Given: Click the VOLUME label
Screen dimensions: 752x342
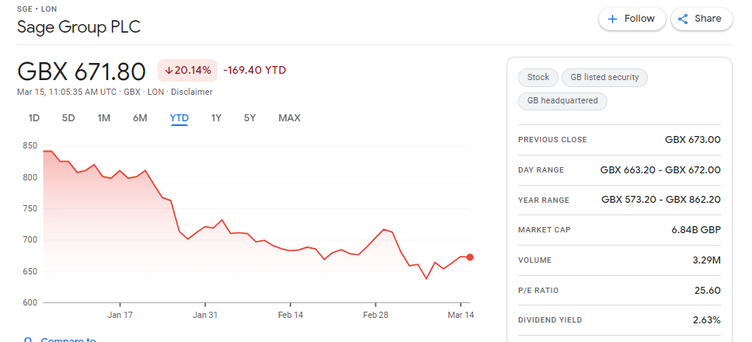Looking at the screenshot, I should pyautogui.click(x=534, y=260).
